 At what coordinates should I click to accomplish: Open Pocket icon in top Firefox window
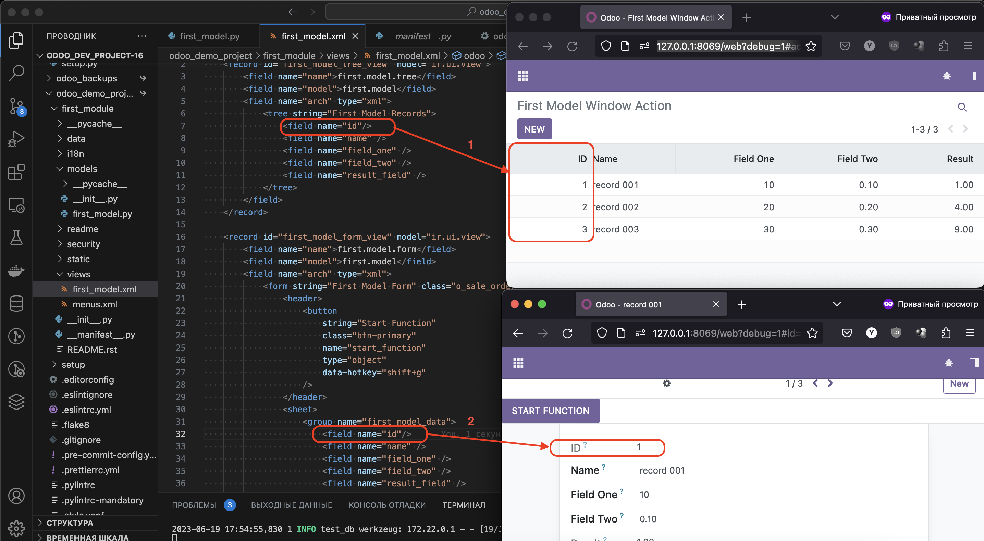[845, 46]
